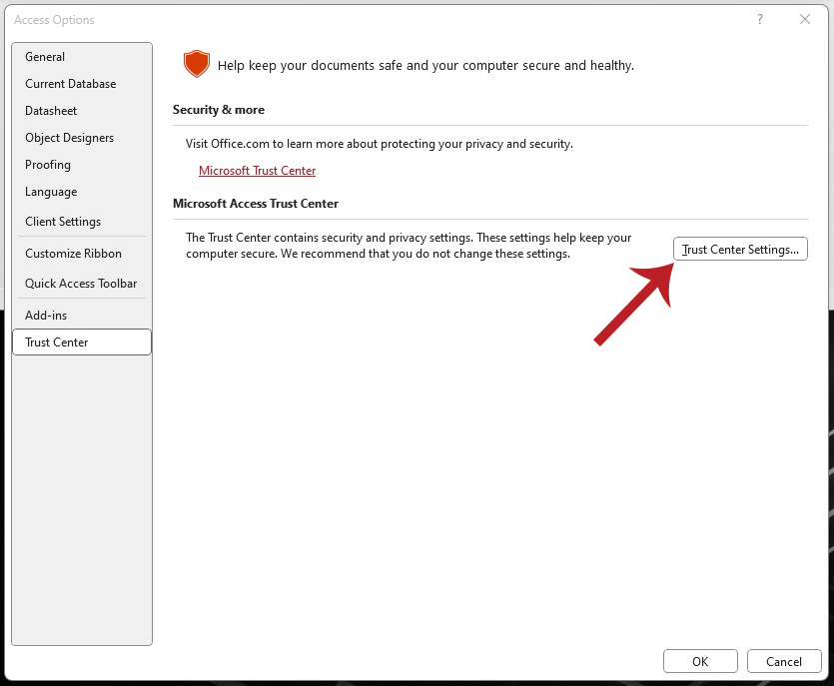Switch to the Add-ins category
The width and height of the screenshot is (834, 686).
pos(46,316)
